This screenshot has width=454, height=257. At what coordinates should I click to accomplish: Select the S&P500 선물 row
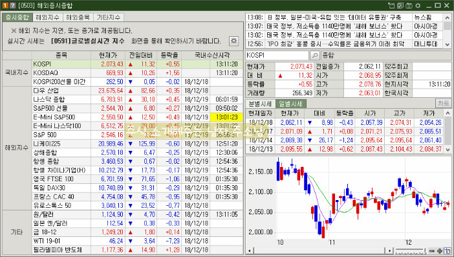click(x=137, y=108)
